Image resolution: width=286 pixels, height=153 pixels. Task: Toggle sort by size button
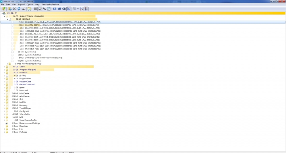86,9
